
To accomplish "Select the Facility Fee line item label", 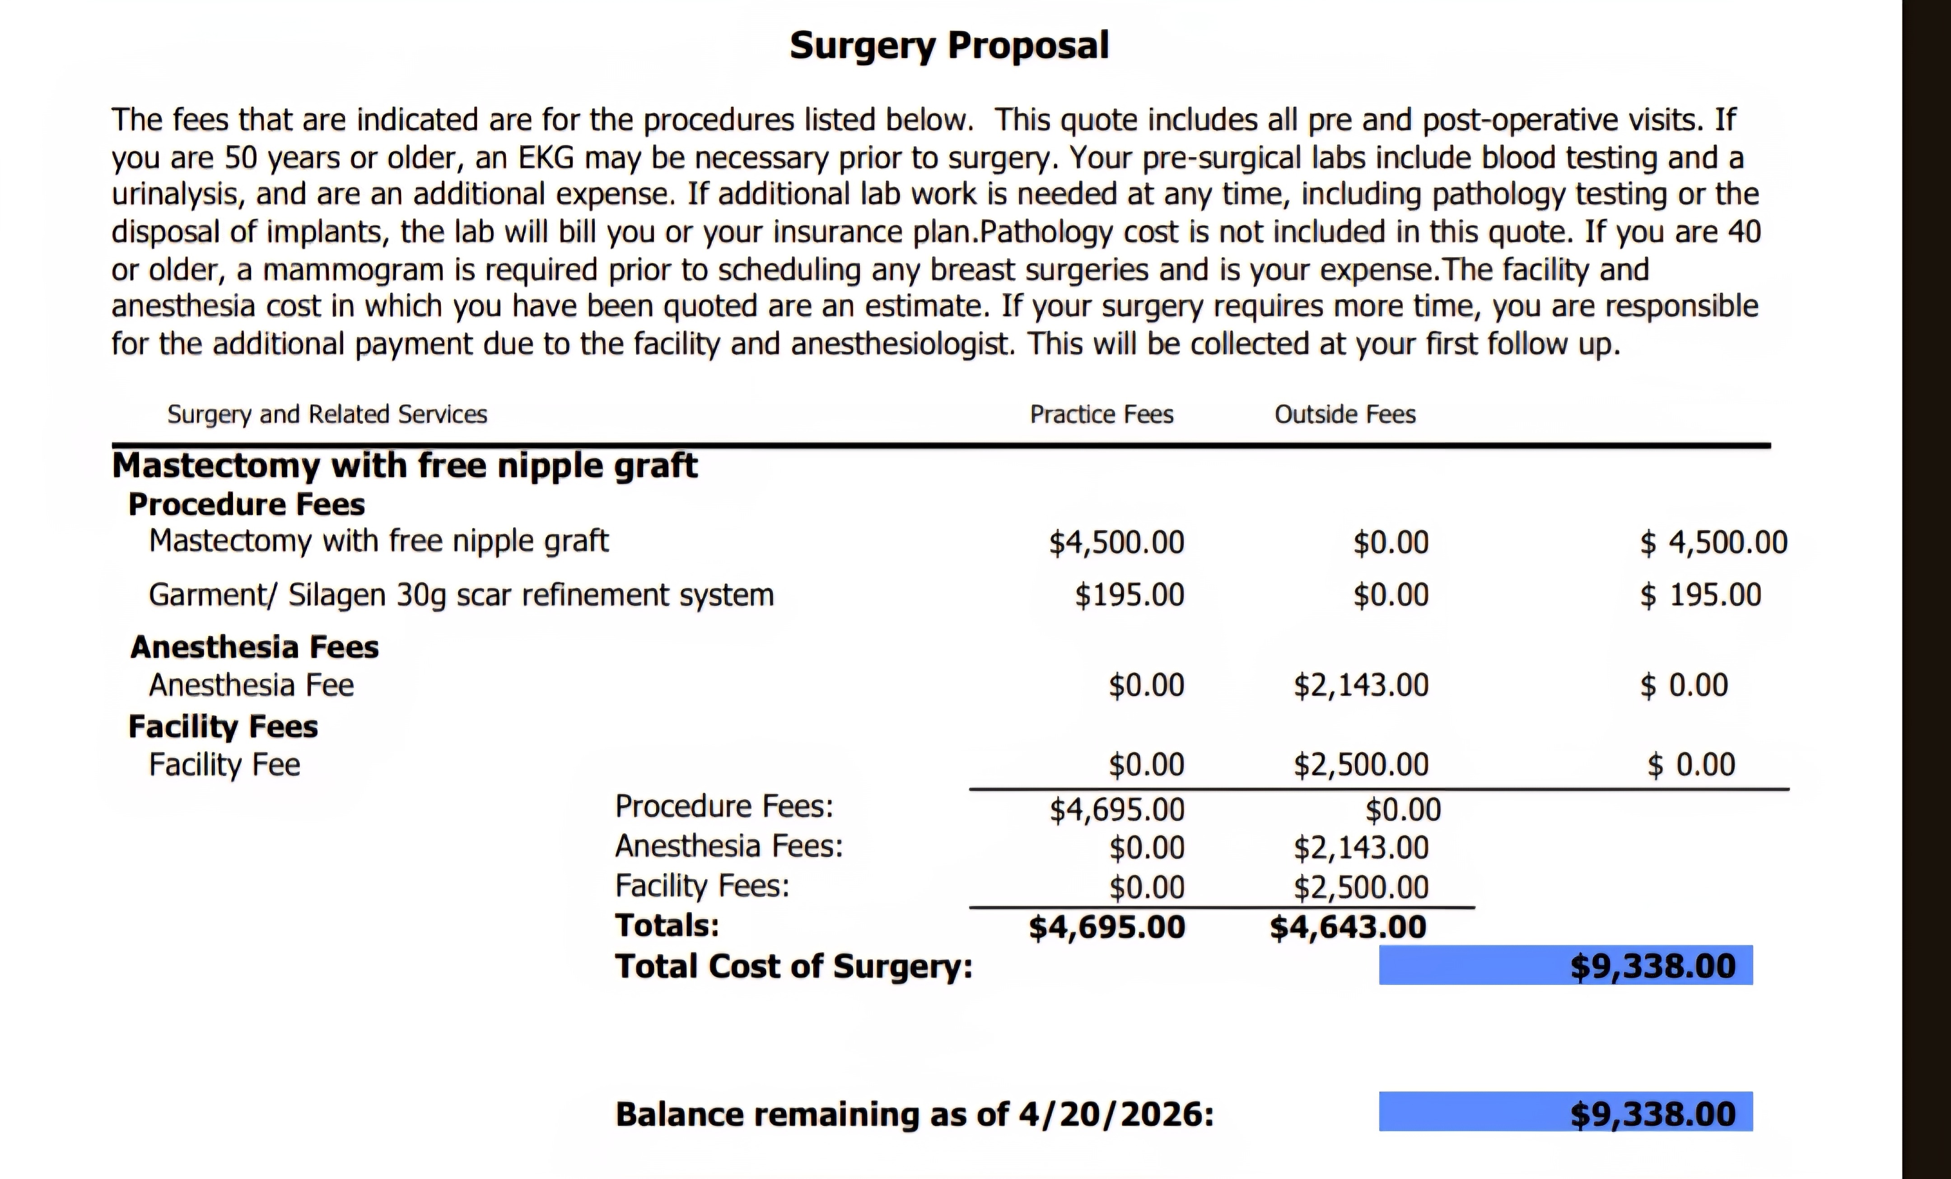I will [224, 764].
